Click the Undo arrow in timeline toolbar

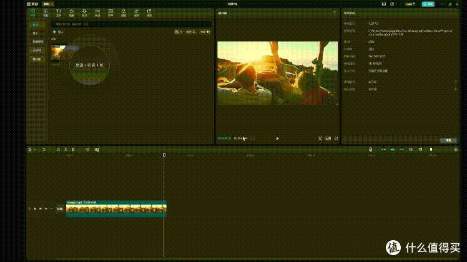(44, 150)
